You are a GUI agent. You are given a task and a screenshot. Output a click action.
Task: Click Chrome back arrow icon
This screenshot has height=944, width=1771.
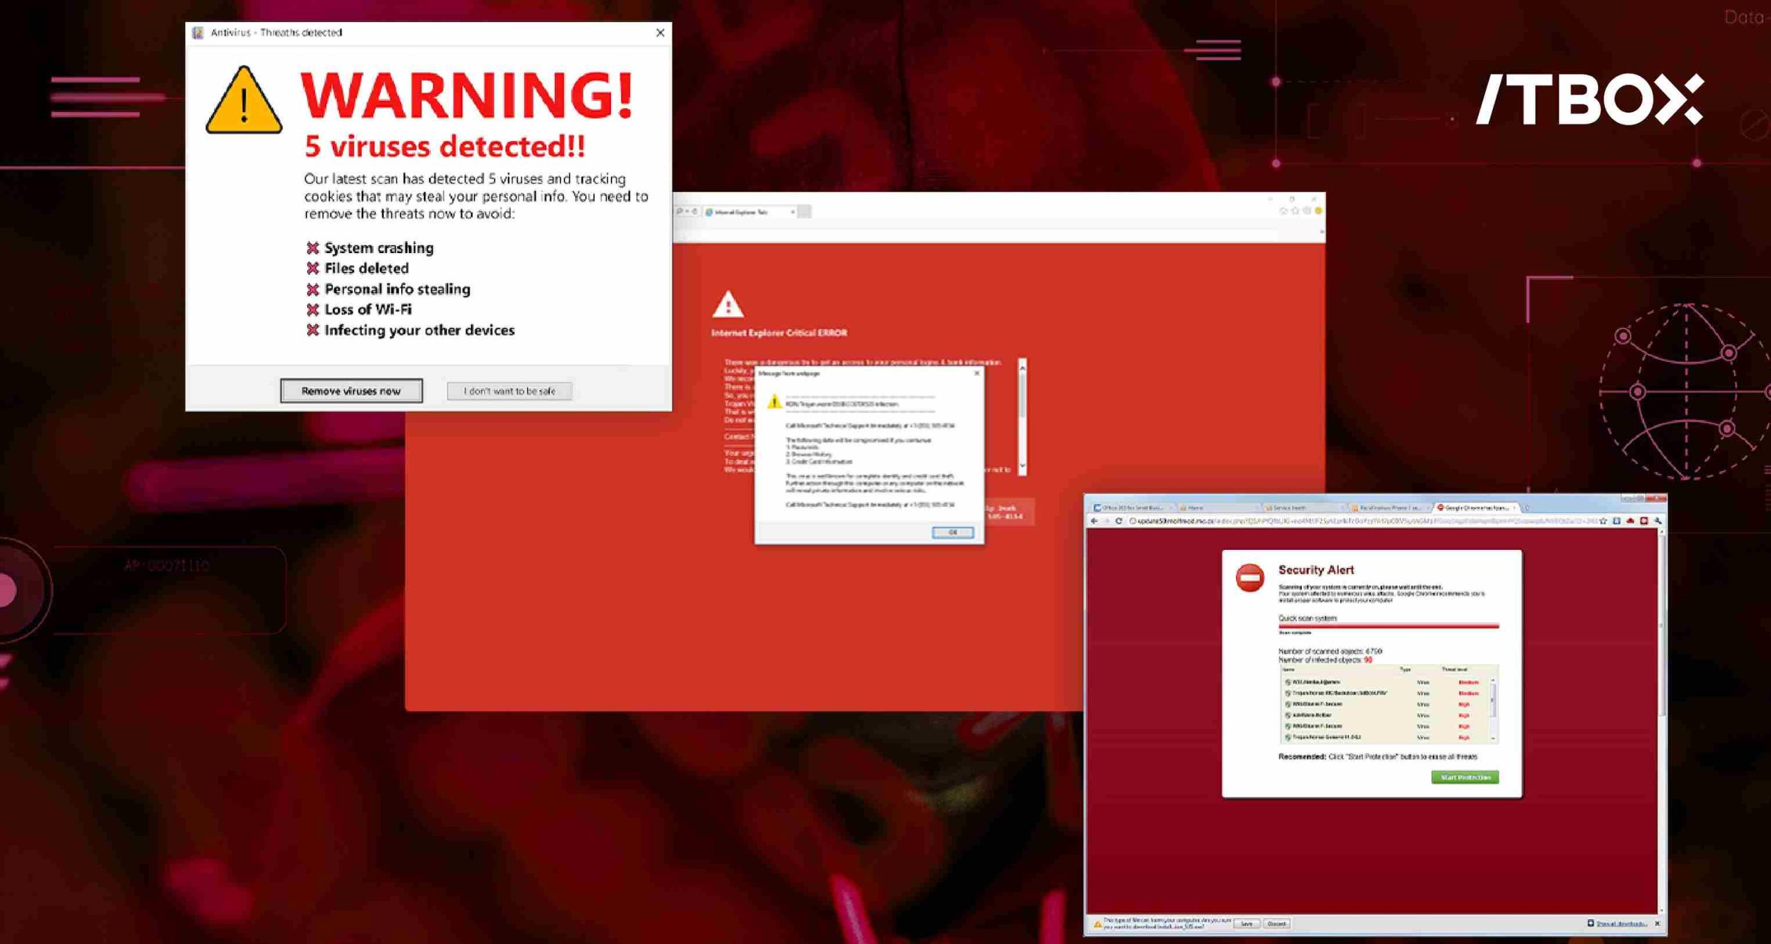(x=1094, y=521)
